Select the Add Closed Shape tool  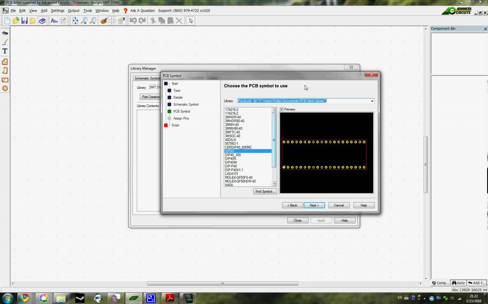pyautogui.click(x=5, y=62)
